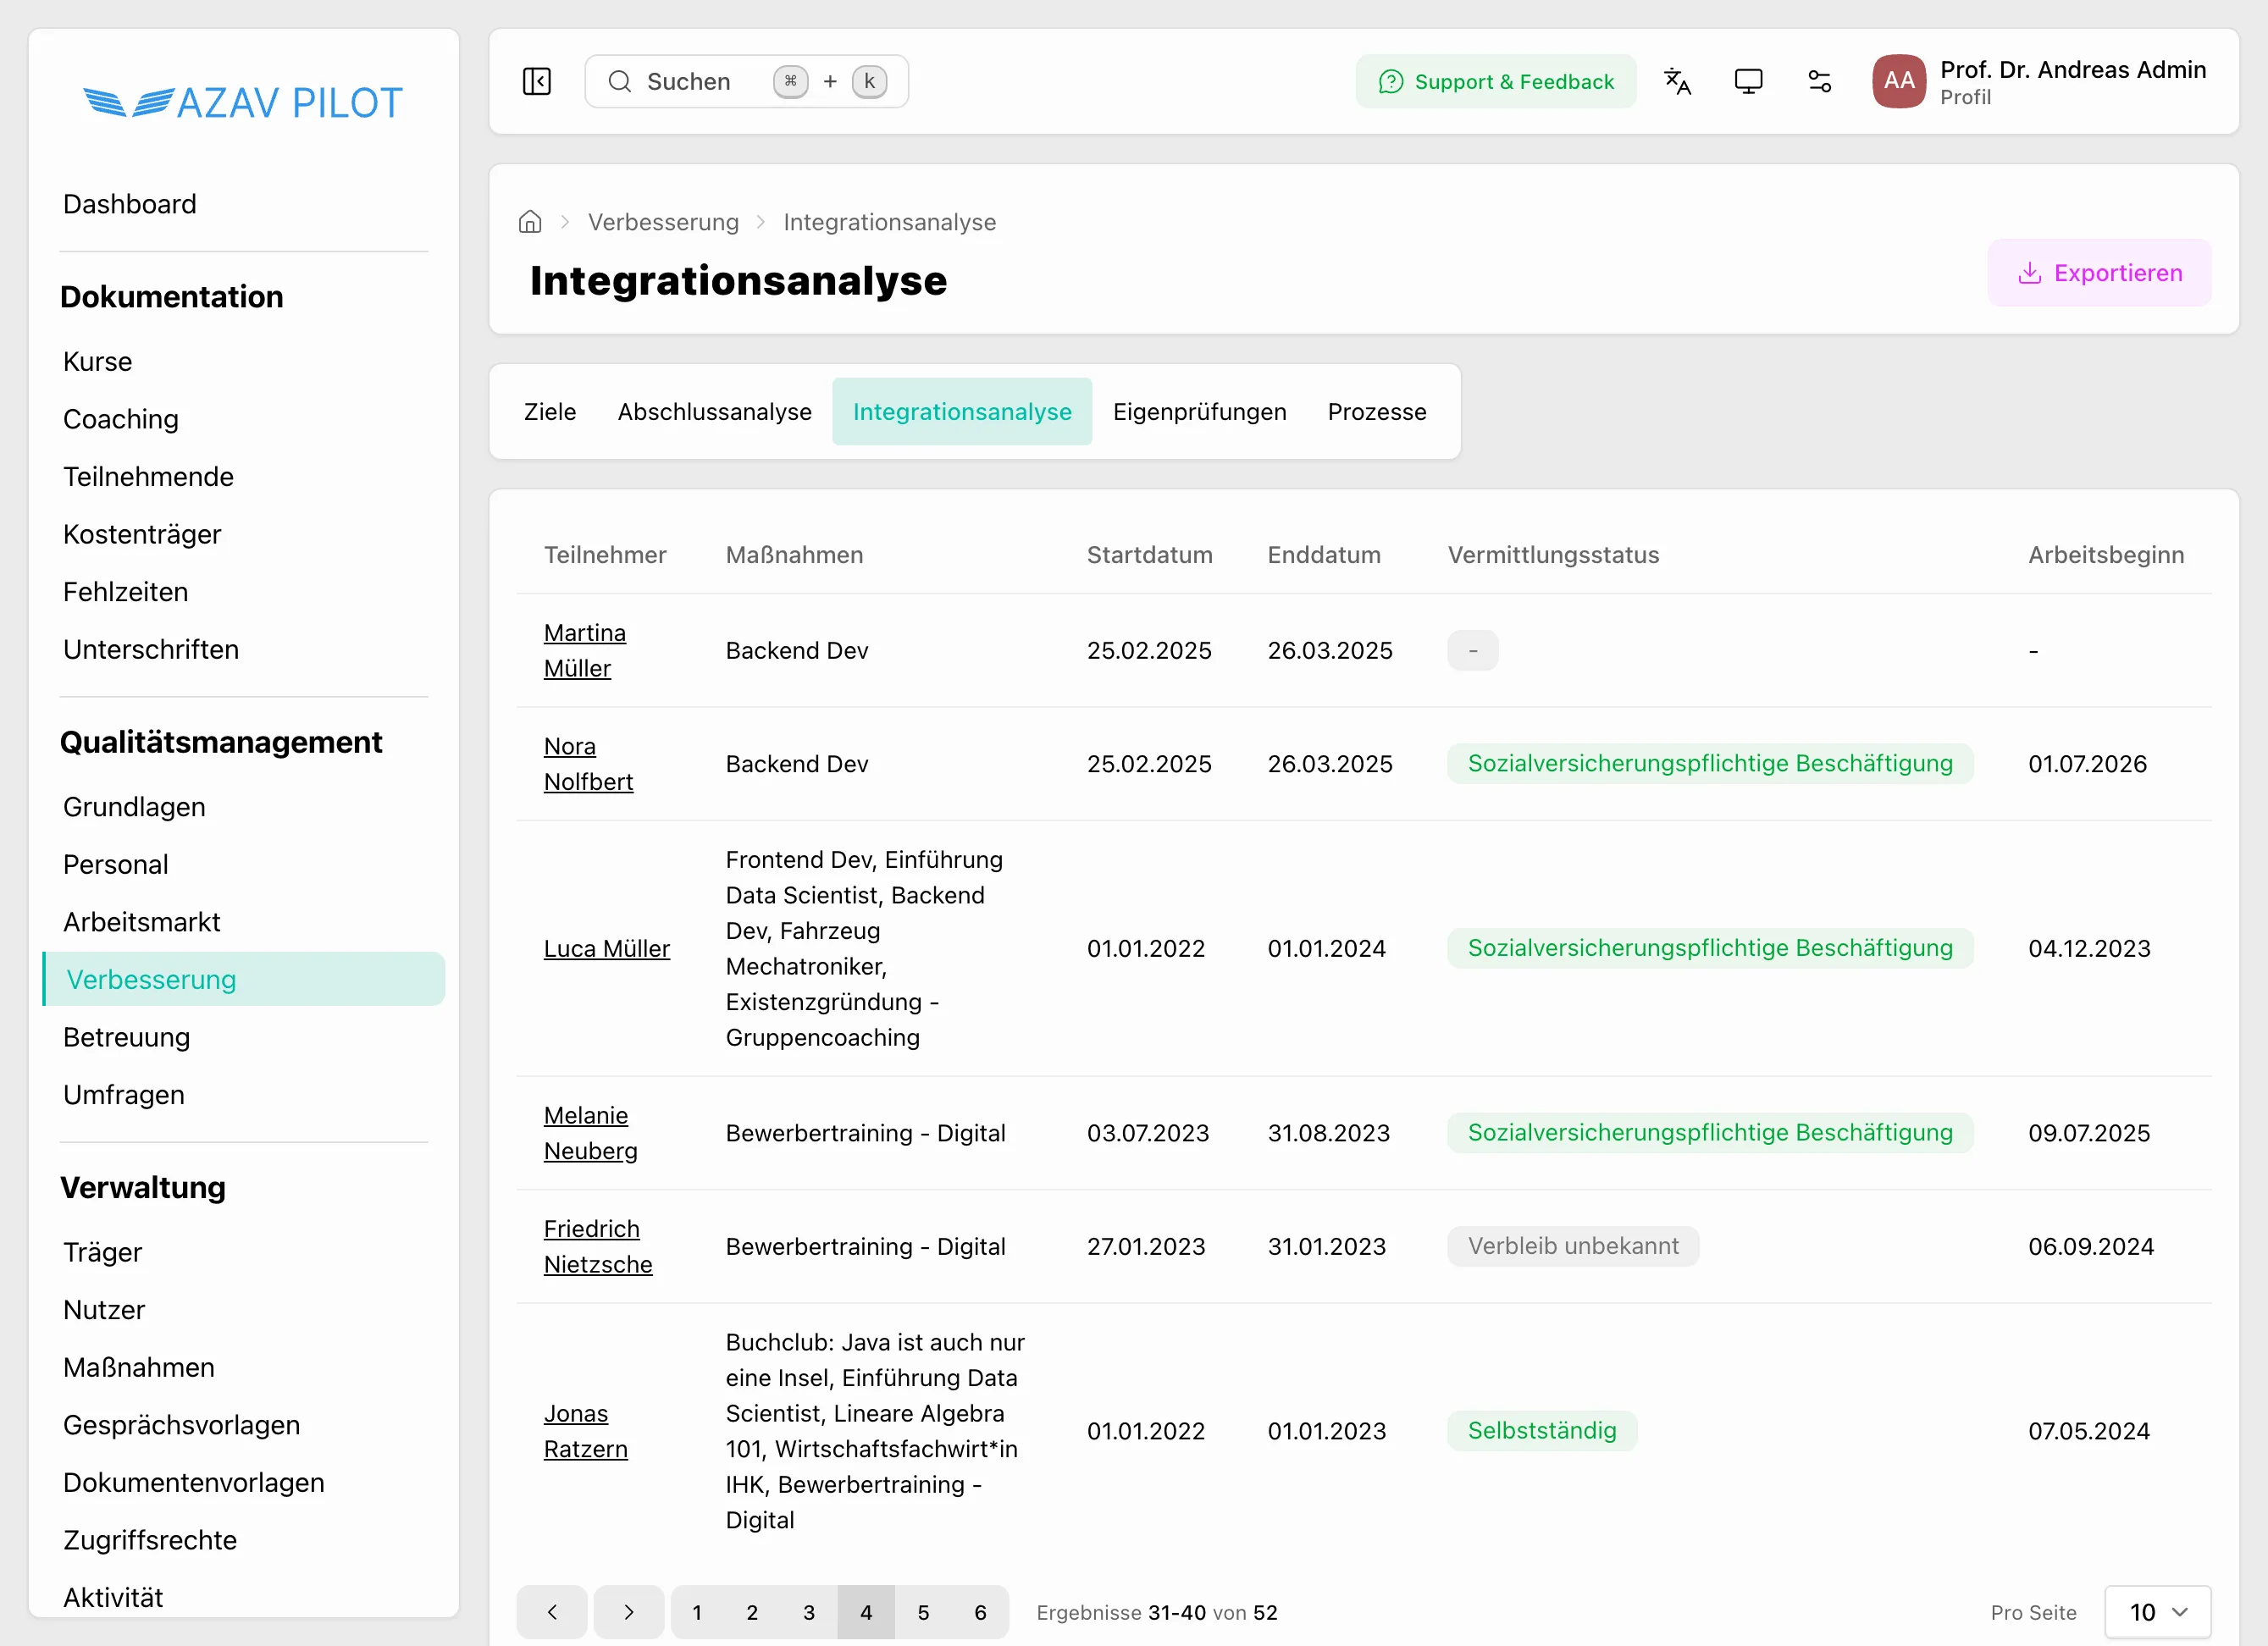Open Umfragen in the sidebar
Screen dimensions: 2268x1646
tap(124, 1094)
